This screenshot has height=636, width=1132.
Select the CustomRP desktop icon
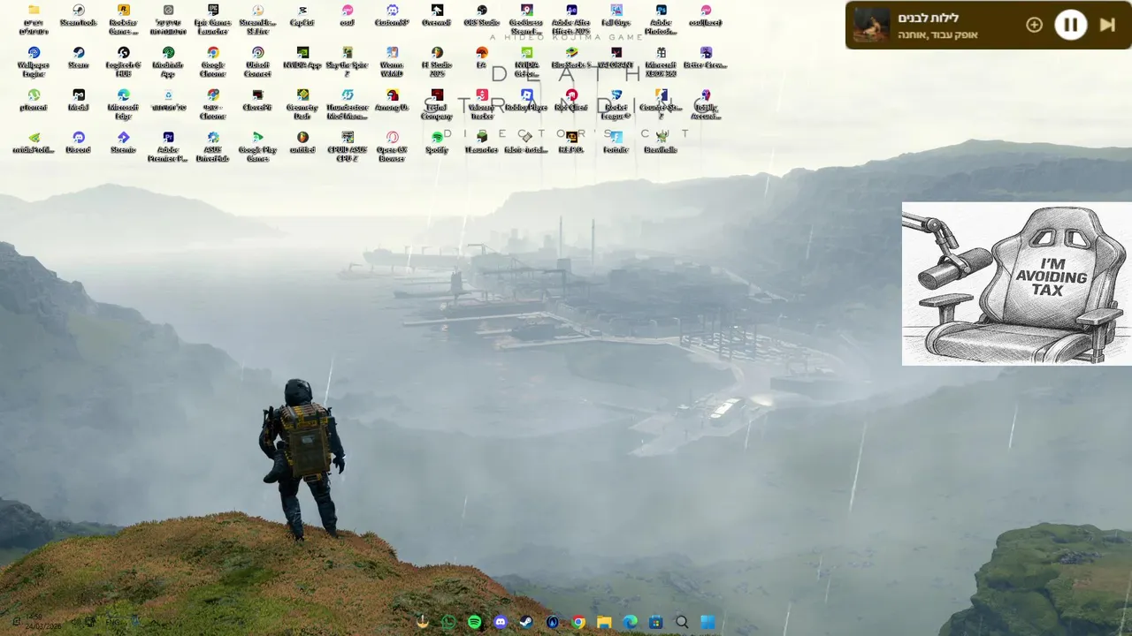coord(392,16)
